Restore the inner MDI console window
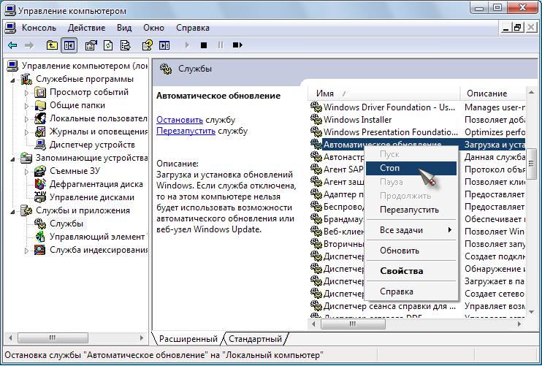The height and width of the screenshot is (366, 542). (x=517, y=28)
